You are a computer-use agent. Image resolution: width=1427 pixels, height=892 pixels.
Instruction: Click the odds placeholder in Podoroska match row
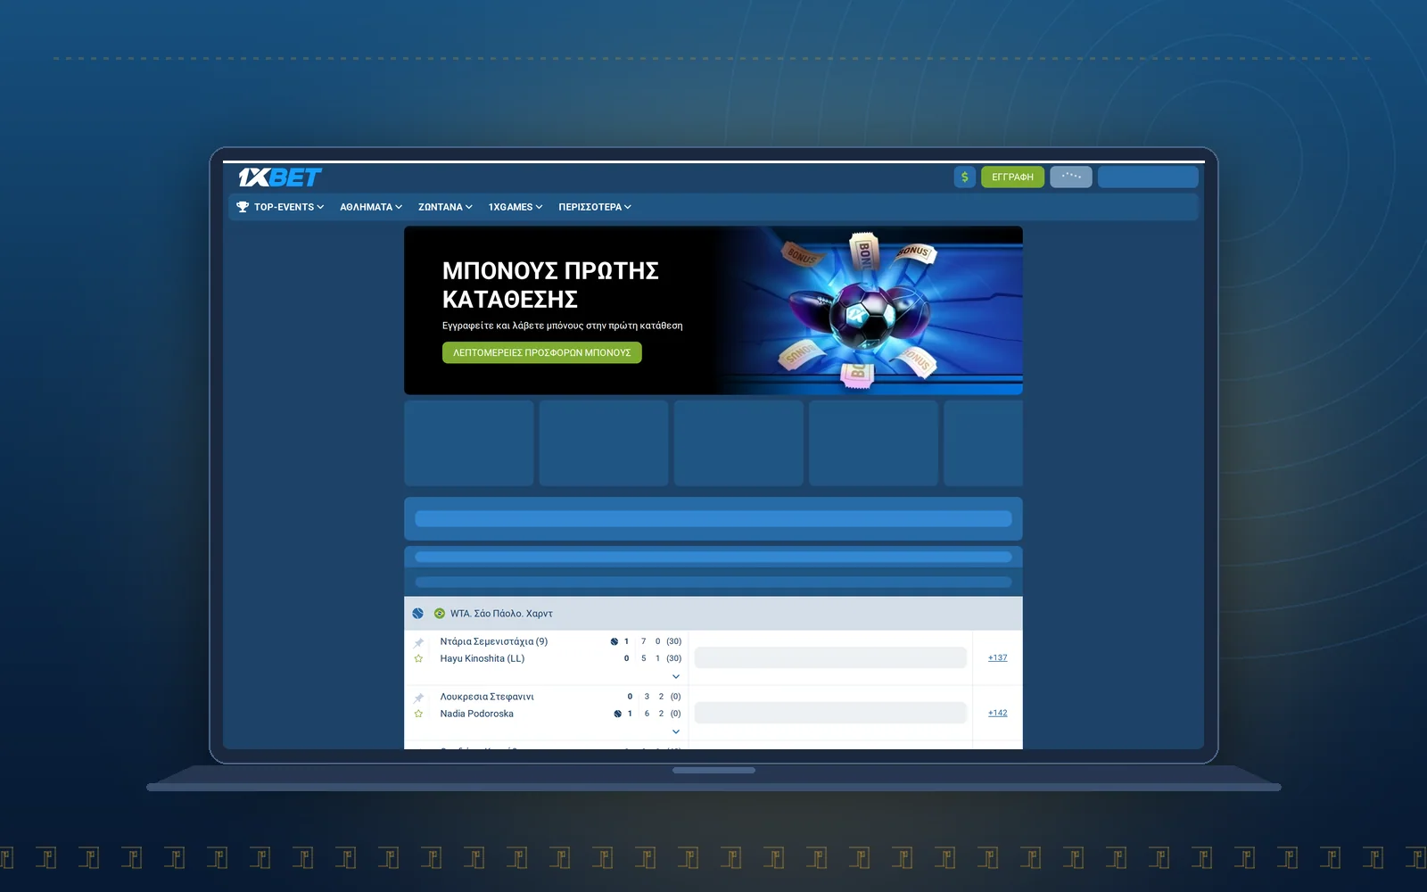[830, 714]
